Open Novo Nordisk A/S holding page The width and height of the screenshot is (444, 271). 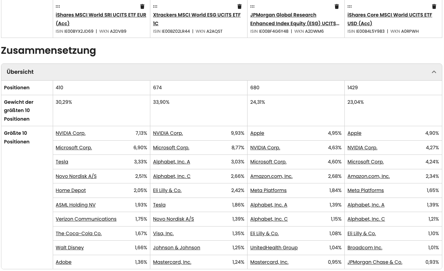pyautogui.click(x=76, y=176)
